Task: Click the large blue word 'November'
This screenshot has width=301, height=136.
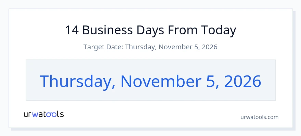Action: (161, 81)
